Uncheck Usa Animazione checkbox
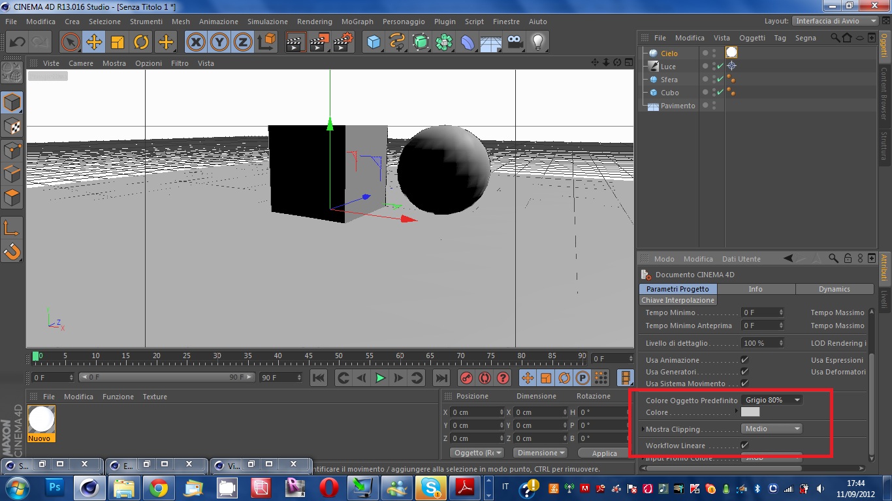 (744, 360)
